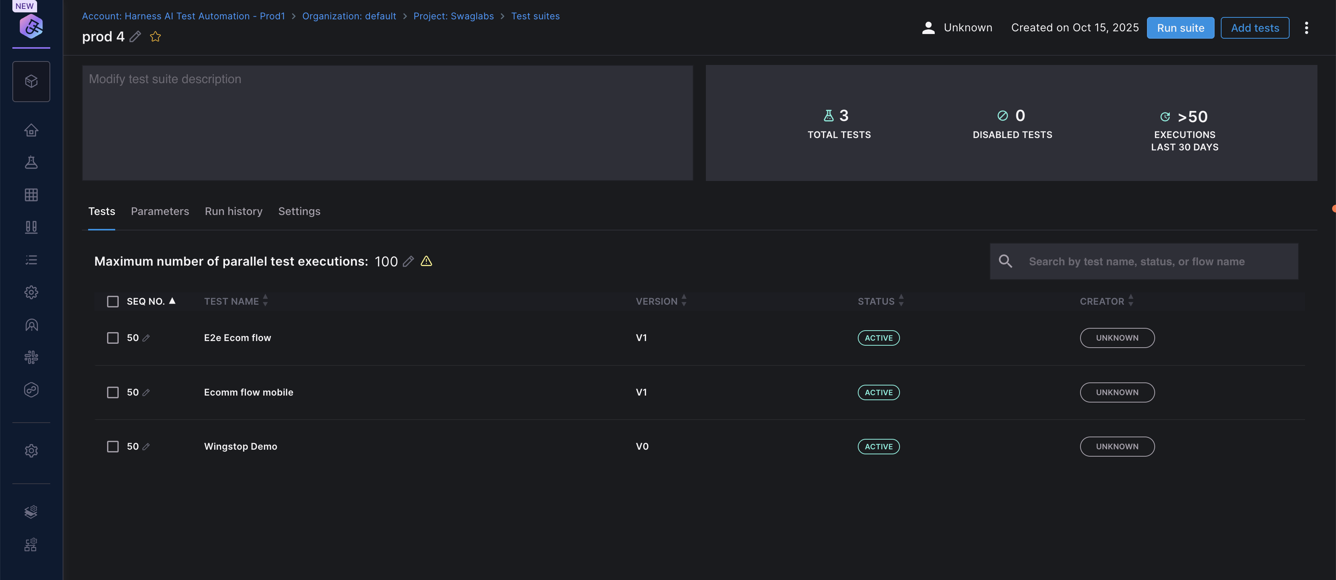
Task: Select the checklist icon in left sidebar
Action: (31, 260)
